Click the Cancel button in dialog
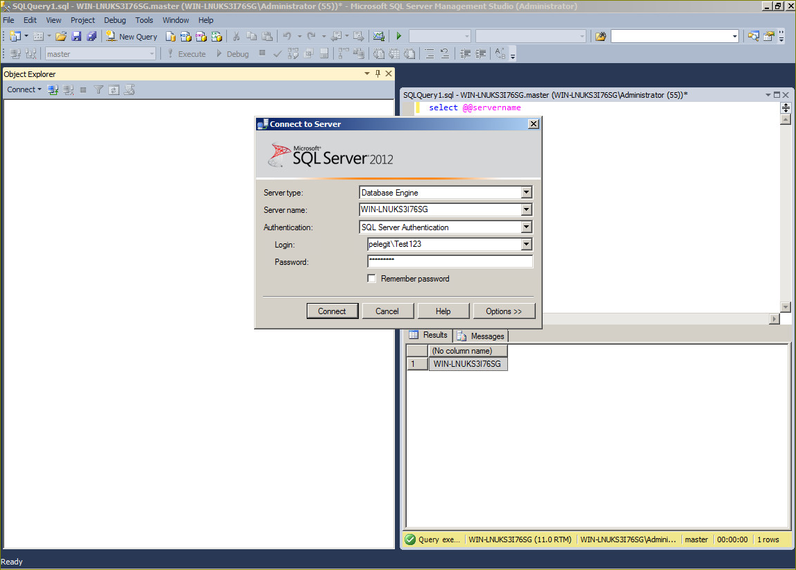Viewport: 796px width, 570px height. pyautogui.click(x=387, y=311)
